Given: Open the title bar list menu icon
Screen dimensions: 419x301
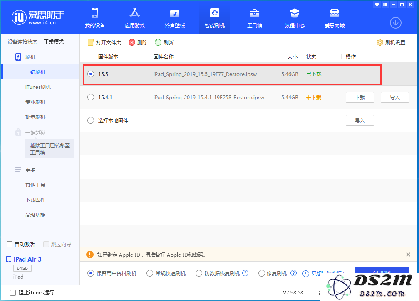Looking at the screenshot, I should click(385, 5).
